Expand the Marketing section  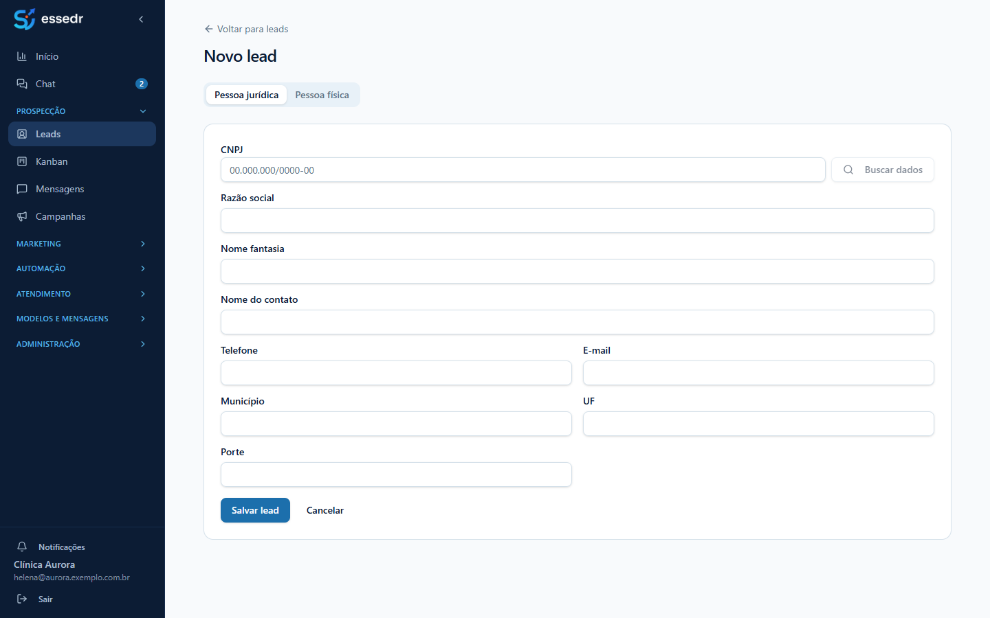click(82, 244)
